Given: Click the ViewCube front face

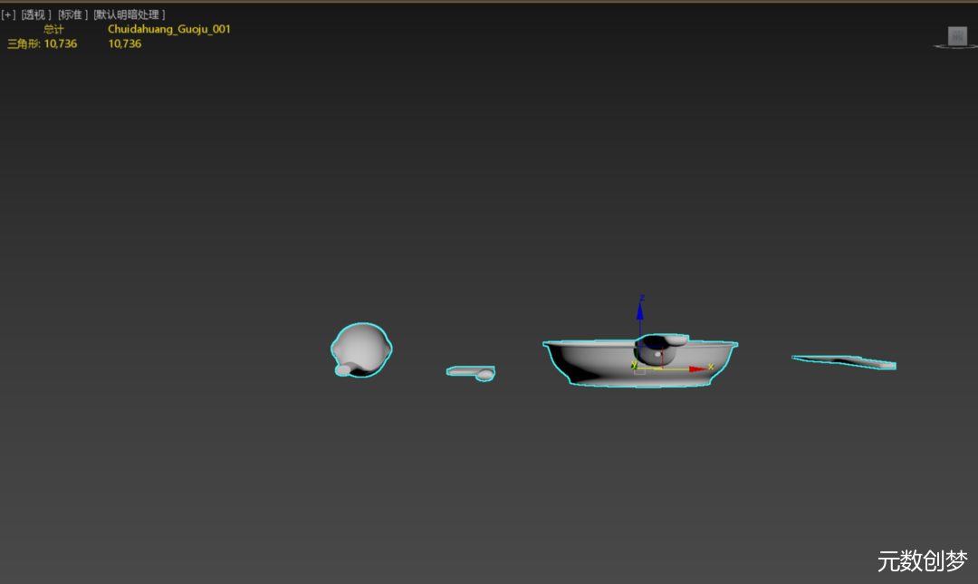Looking at the screenshot, I should pos(957,35).
